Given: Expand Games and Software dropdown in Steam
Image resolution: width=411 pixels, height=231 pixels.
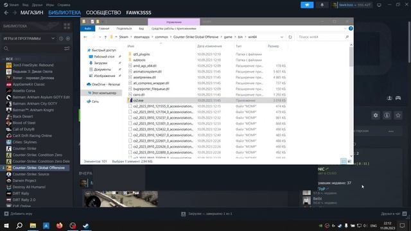Looking at the screenshot, I should [53, 38].
